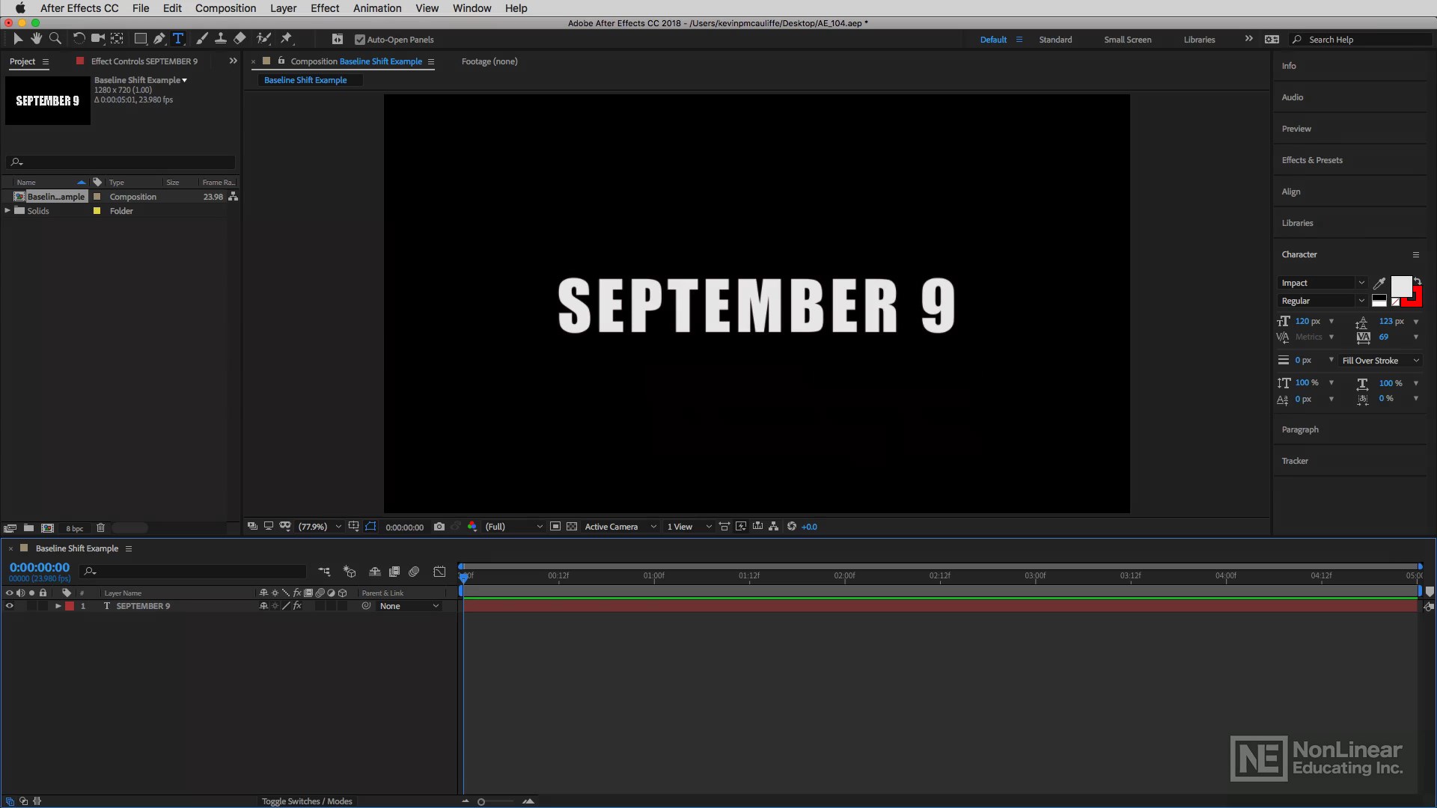This screenshot has height=808, width=1437.
Task: Open the Effects & Presets panel
Action: click(1311, 160)
